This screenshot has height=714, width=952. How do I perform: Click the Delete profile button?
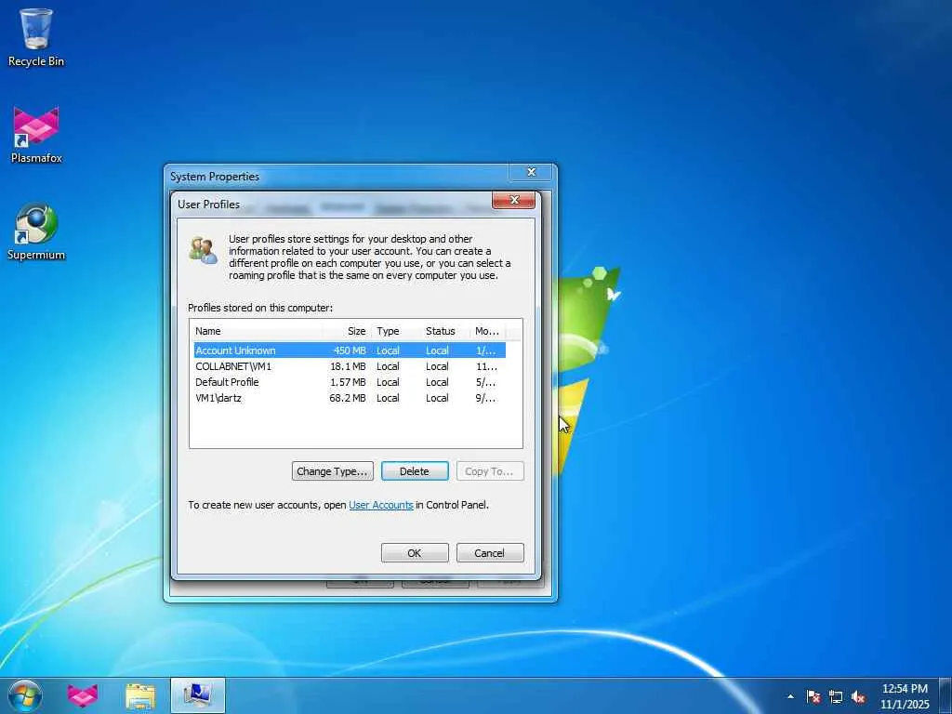(x=415, y=471)
